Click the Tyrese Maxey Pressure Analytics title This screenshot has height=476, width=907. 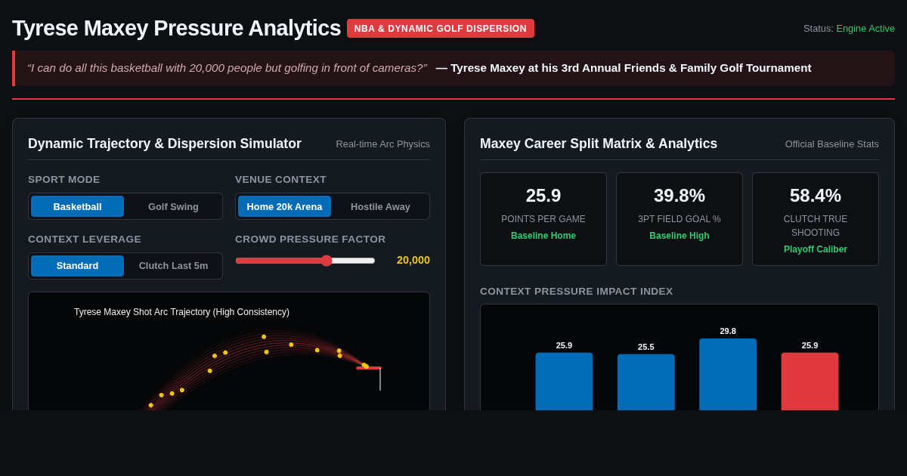coord(176,28)
